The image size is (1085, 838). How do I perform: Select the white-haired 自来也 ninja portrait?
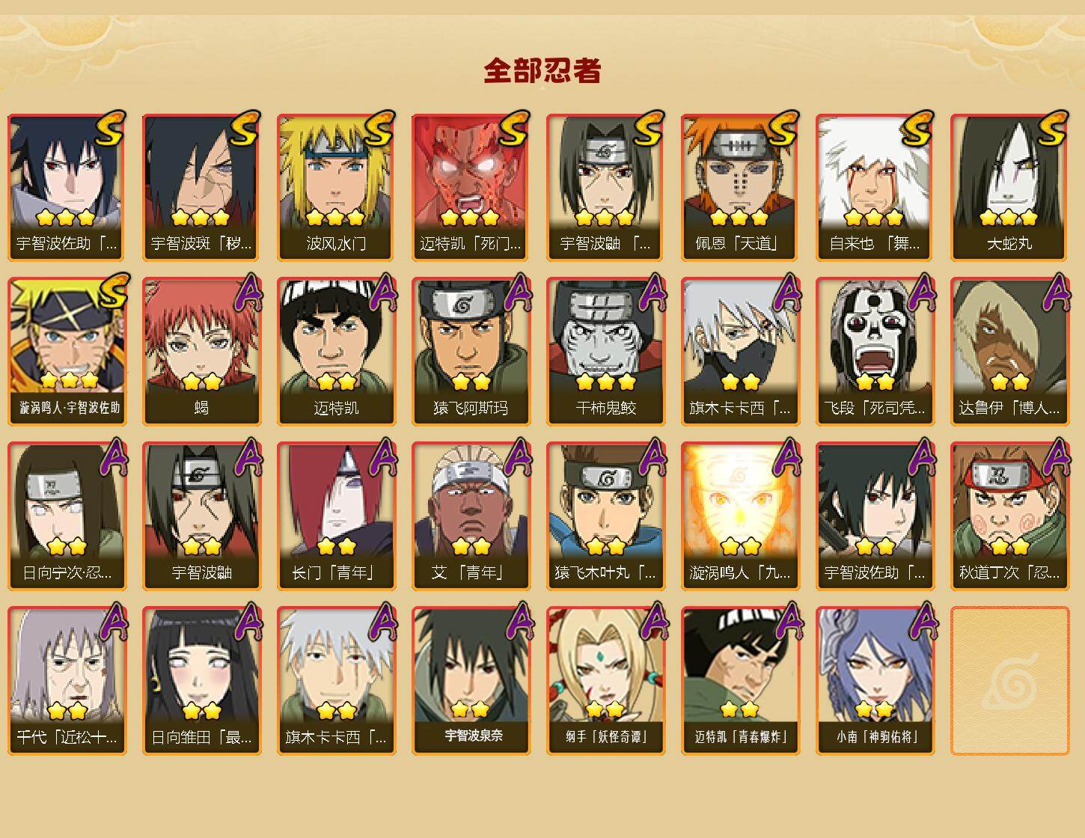pos(875,187)
